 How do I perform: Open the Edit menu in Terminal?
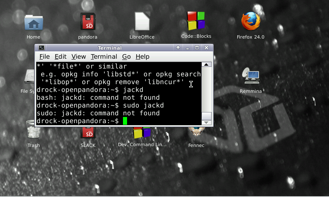(60, 57)
